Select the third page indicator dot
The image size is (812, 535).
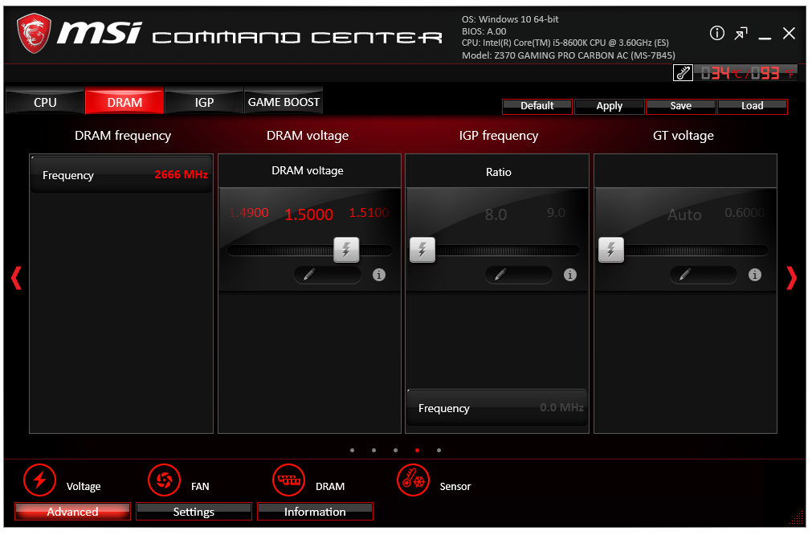pyautogui.click(x=396, y=450)
